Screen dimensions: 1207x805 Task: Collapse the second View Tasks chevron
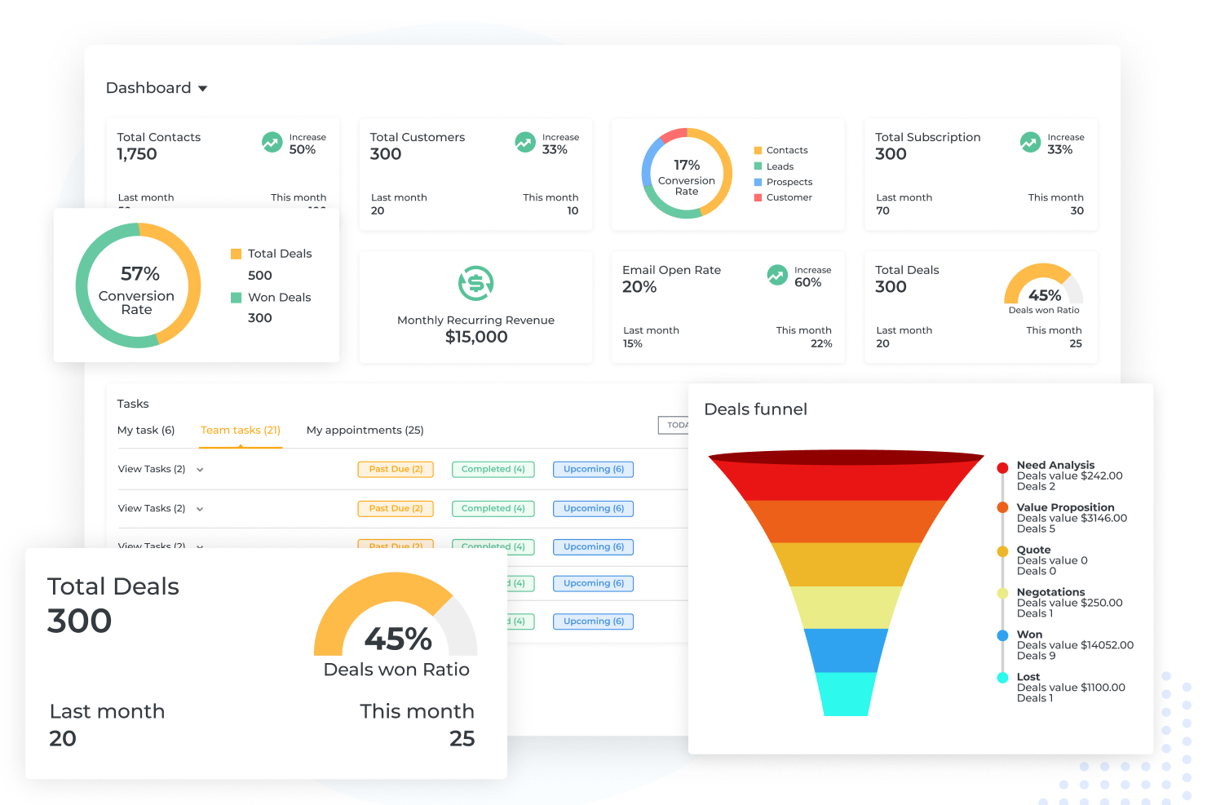[200, 508]
